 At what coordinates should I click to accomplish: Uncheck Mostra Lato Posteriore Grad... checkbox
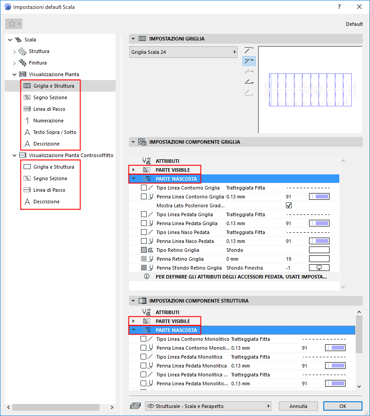click(289, 206)
